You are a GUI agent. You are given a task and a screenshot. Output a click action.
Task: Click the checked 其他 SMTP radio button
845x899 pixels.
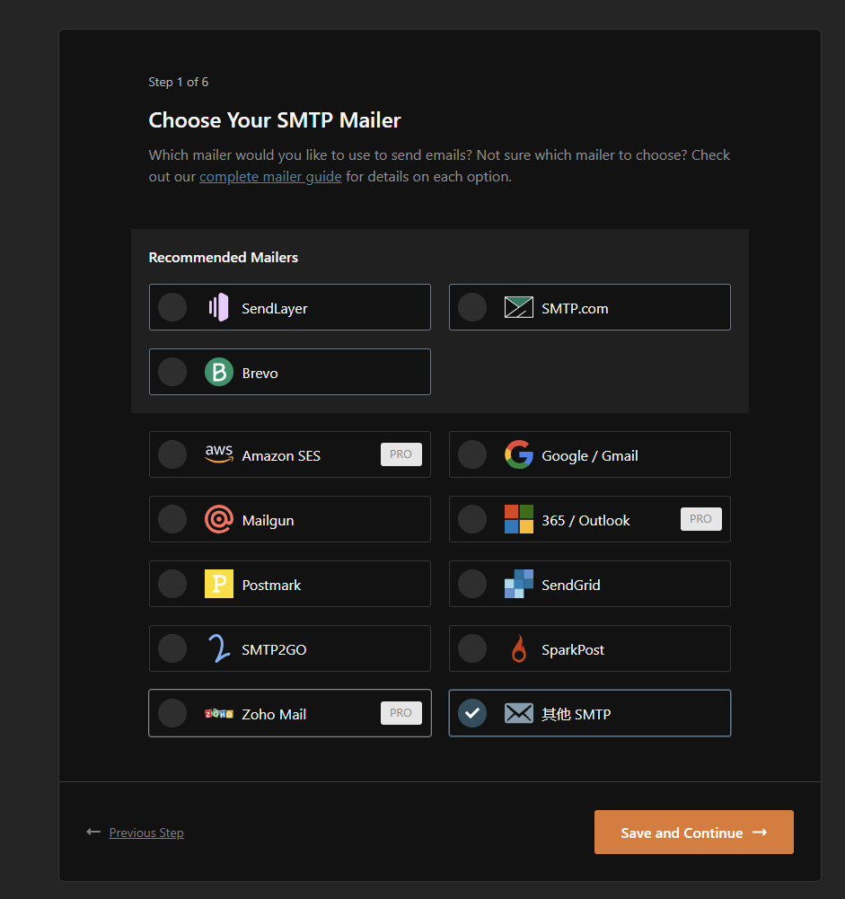click(472, 714)
